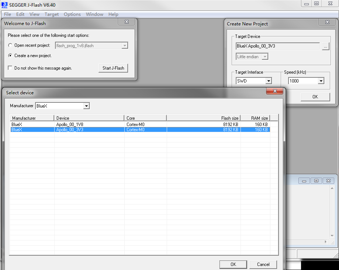Restore the main J-Flash window
339x270 pixels.
pos(316,4)
